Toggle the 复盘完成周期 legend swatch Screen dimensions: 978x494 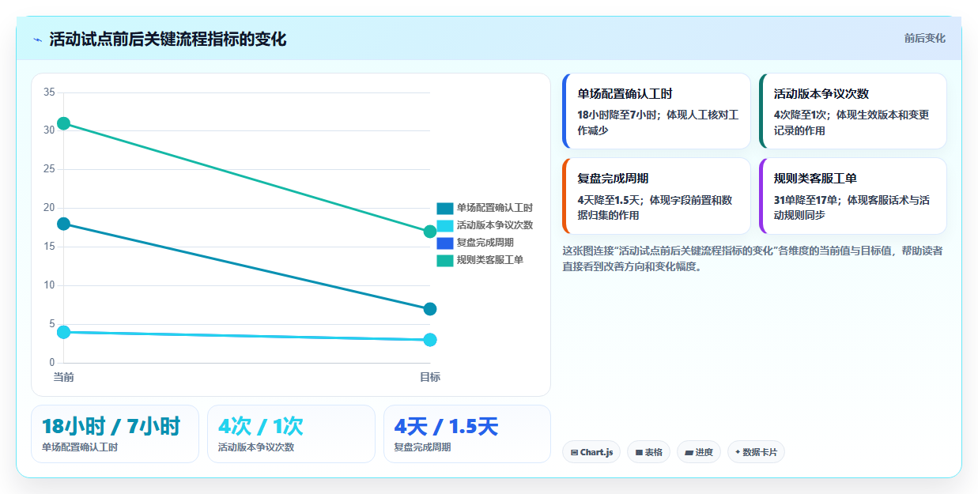[445, 243]
